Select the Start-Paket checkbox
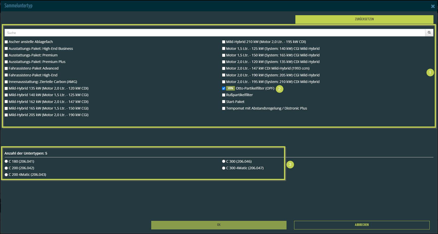The width and height of the screenshot is (438, 234). point(224,102)
